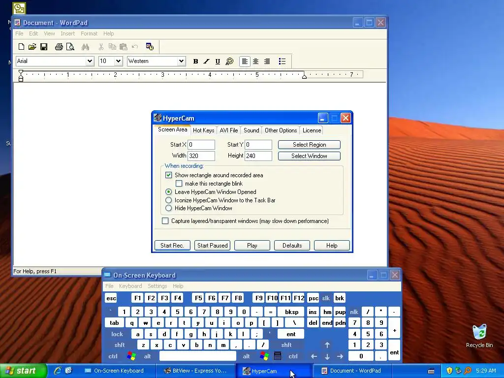The image size is (504, 378).
Task: Click Copy icon in WordPad toolbar
Action: (112, 47)
